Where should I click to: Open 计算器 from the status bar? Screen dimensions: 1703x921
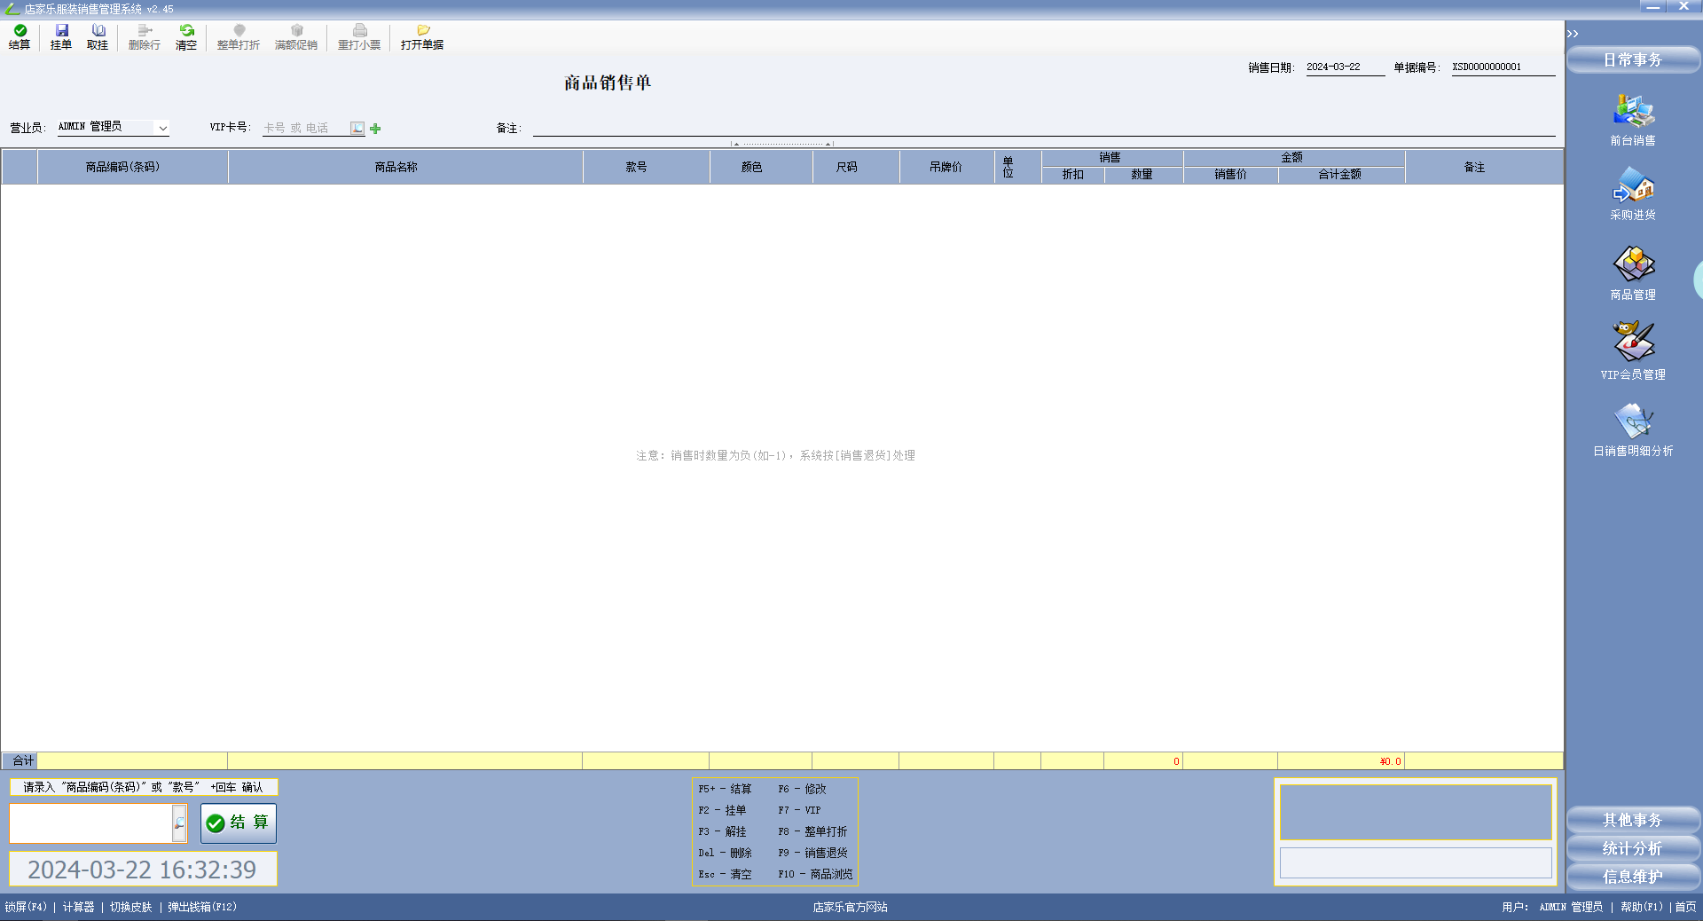(78, 907)
